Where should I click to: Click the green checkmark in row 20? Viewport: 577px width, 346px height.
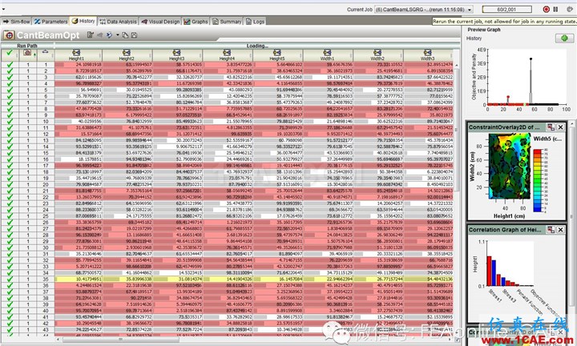pyautogui.click(x=10, y=184)
